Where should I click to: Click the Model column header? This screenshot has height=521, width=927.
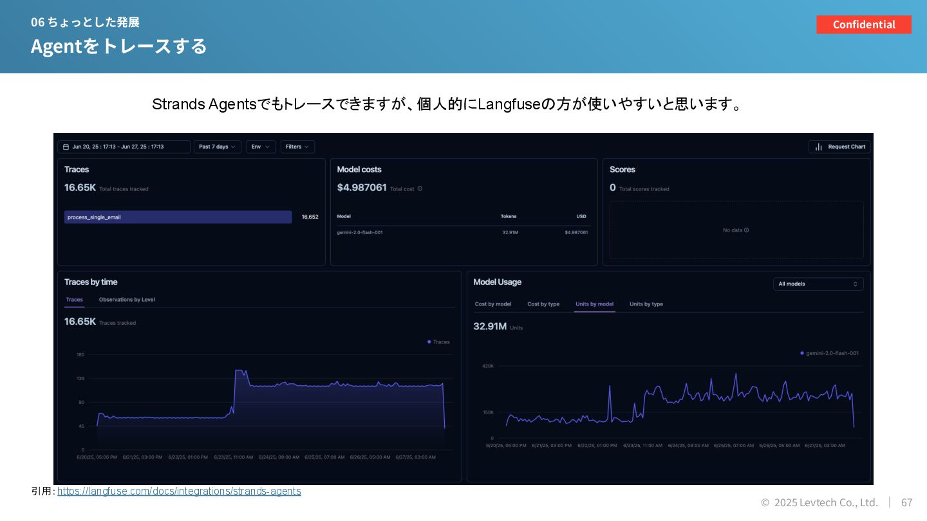[x=344, y=216]
